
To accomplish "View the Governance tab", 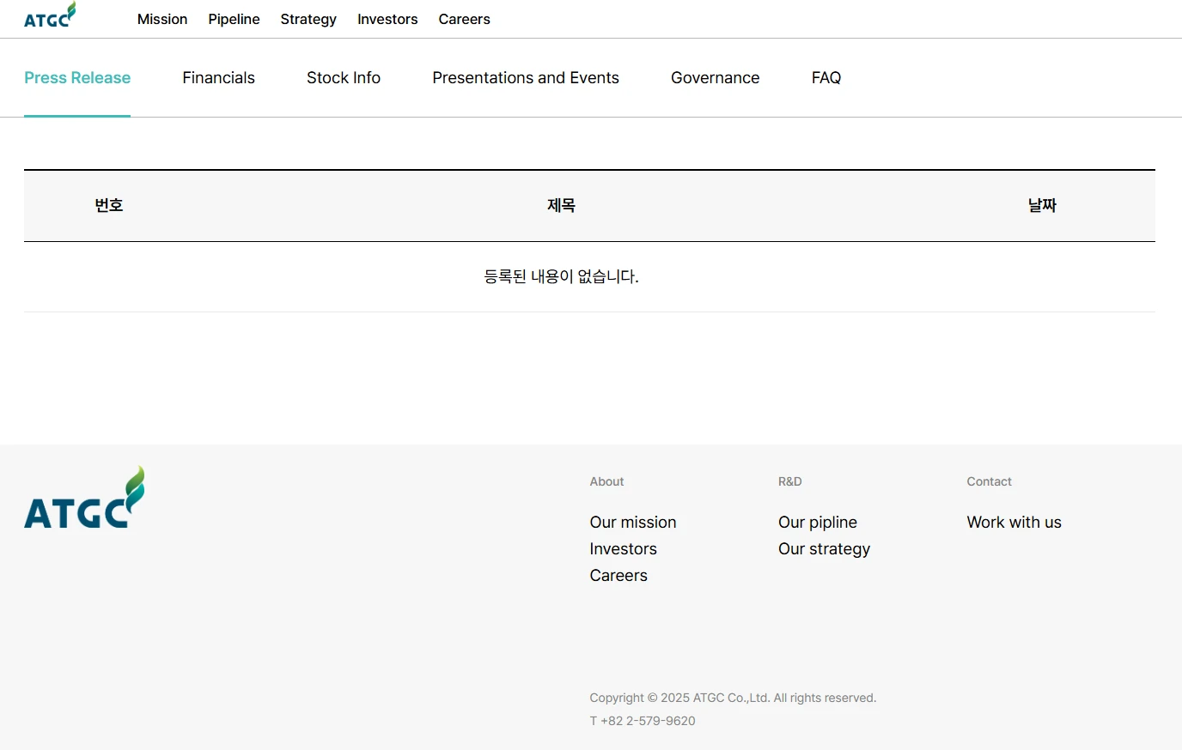I will click(715, 78).
